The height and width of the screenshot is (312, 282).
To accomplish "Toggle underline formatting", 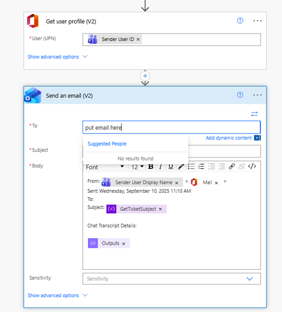I will point(171,167).
